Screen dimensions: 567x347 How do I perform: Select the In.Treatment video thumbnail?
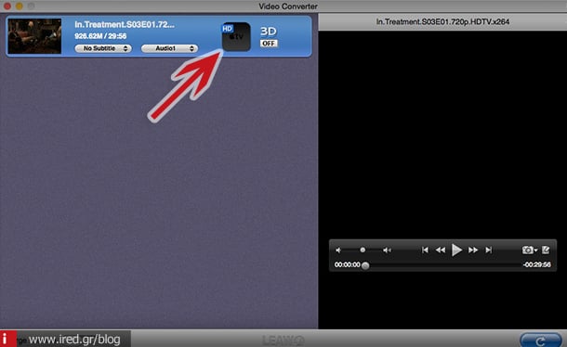coord(34,36)
